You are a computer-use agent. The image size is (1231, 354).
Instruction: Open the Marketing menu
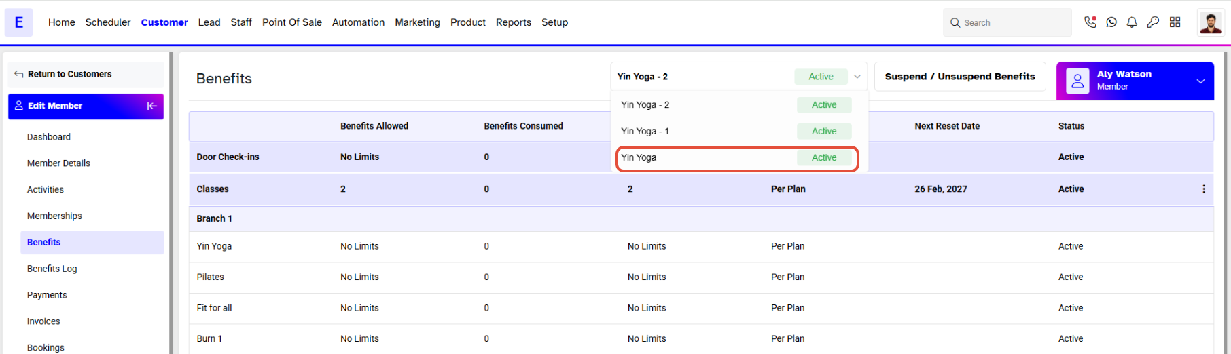pyautogui.click(x=417, y=22)
